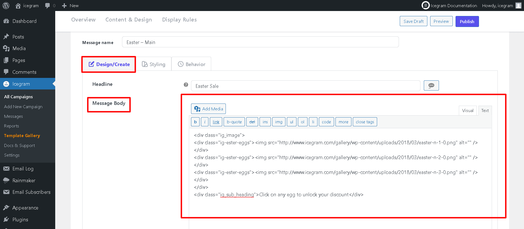Open Add New Campaign link
This screenshot has height=229, width=524.
[23, 107]
